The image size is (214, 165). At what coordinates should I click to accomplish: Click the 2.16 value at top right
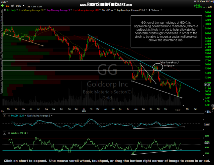(210, 7)
